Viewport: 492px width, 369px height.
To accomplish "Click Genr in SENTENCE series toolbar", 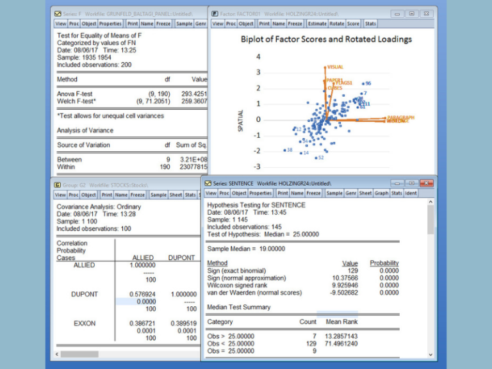I will [350, 193].
